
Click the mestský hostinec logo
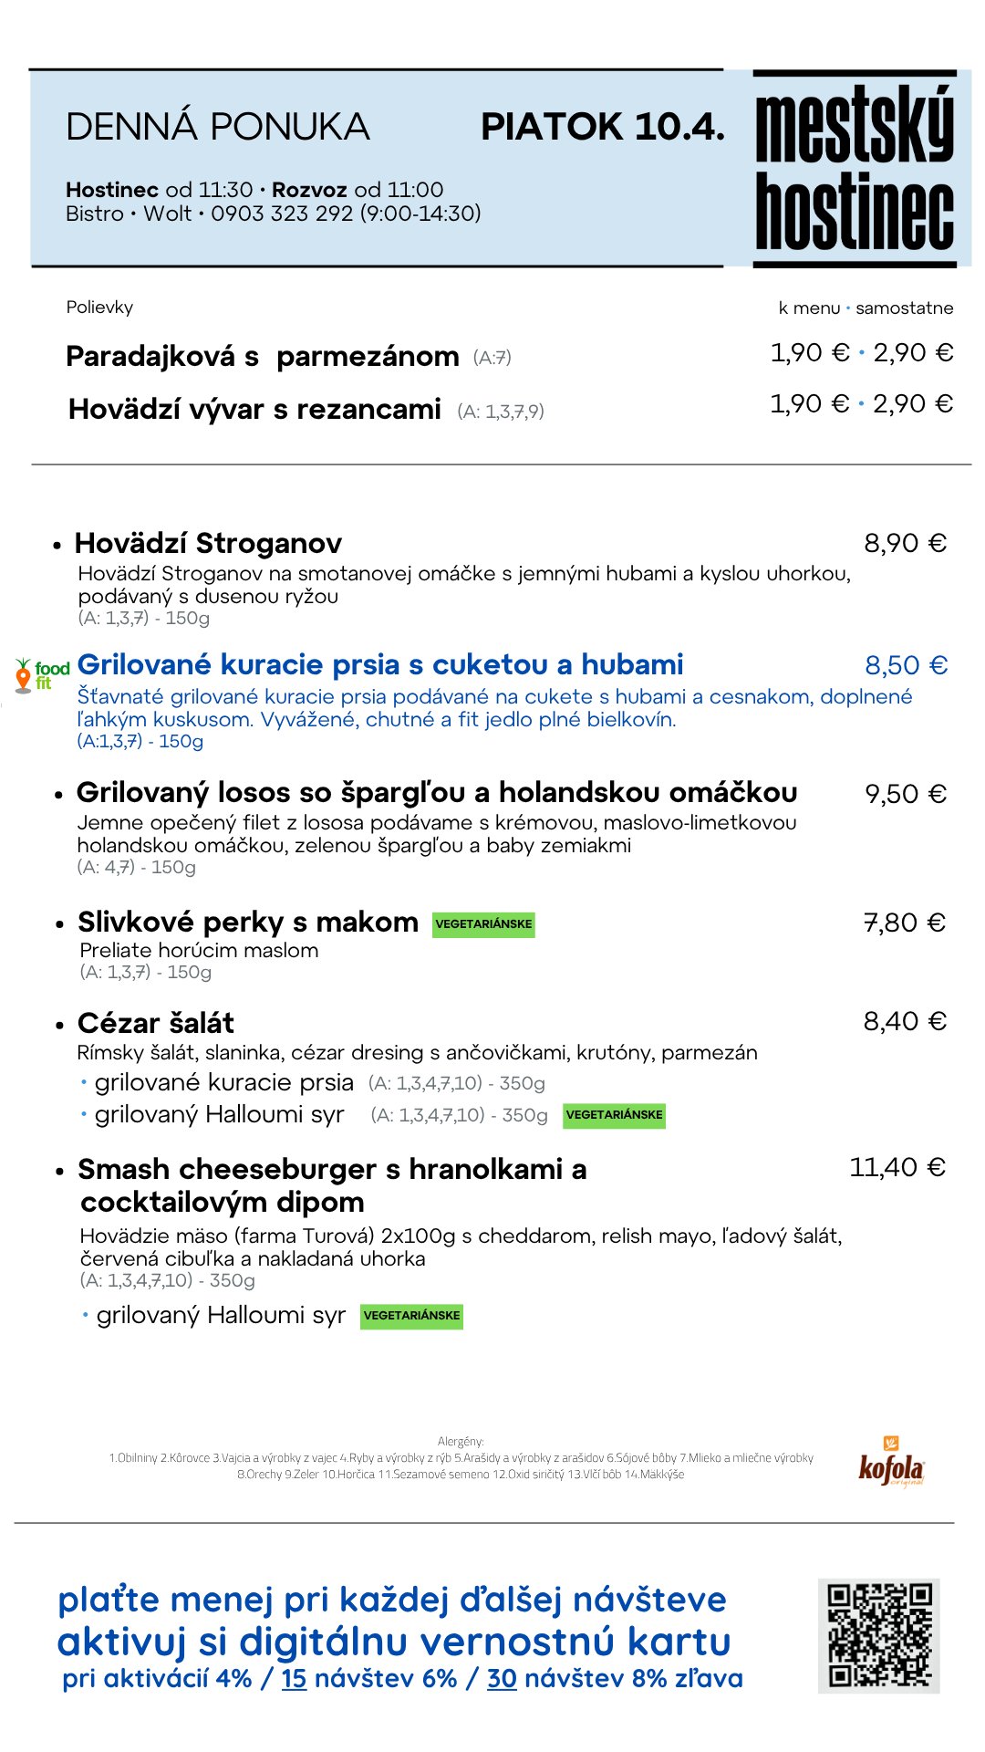click(x=855, y=169)
